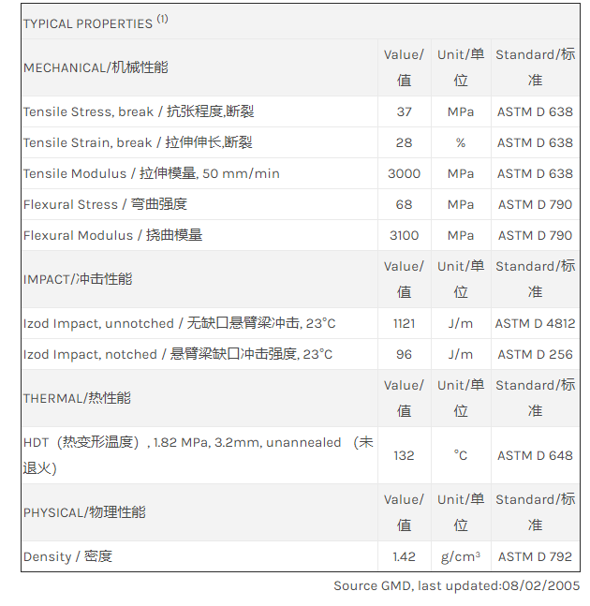590x606 pixels.
Task: Click the Source GMD last updated text
Action: [x=456, y=585]
